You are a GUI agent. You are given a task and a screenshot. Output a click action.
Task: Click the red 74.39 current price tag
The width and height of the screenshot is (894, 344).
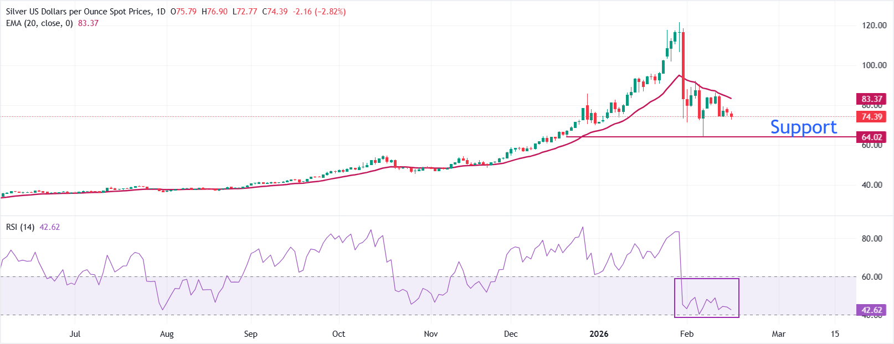point(871,117)
